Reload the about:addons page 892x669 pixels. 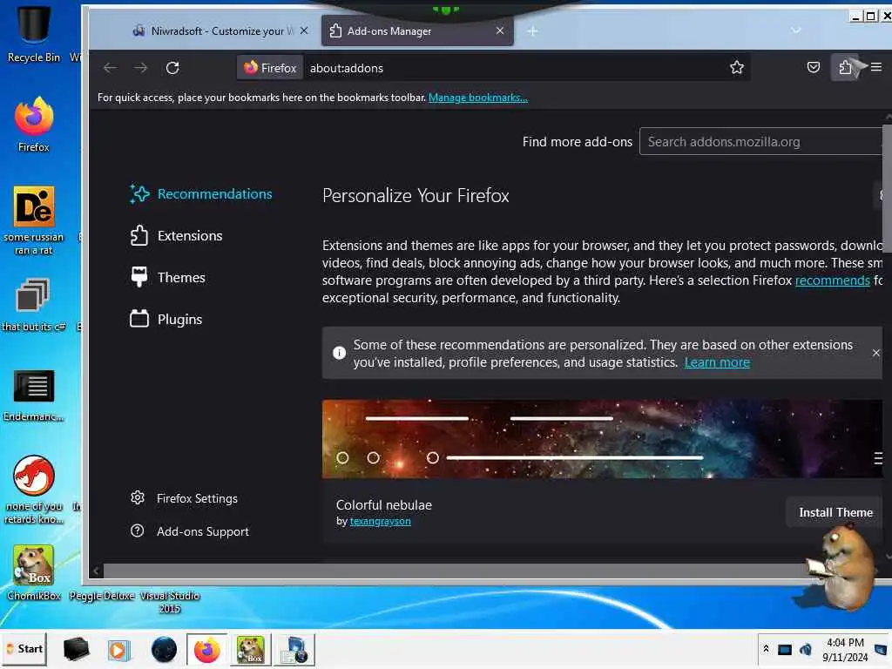172,68
